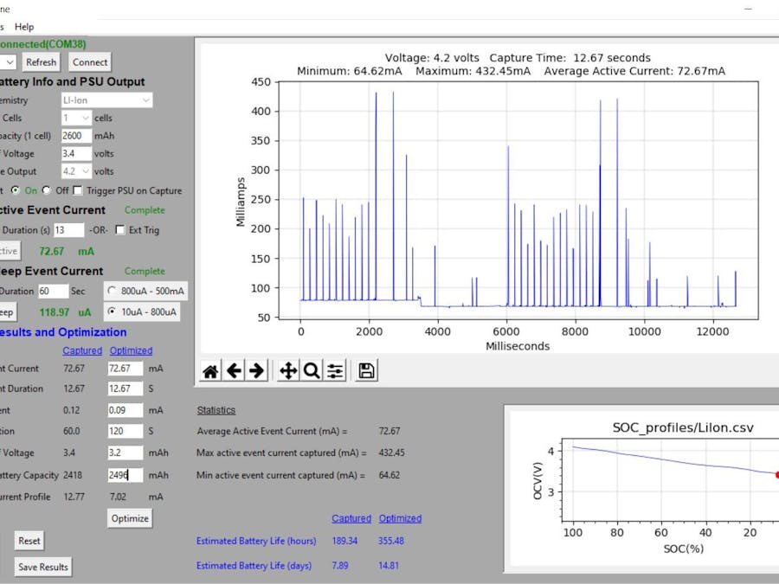Viewport: 779px width, 584px height.
Task: Click the Connect button
Action: [x=90, y=62]
